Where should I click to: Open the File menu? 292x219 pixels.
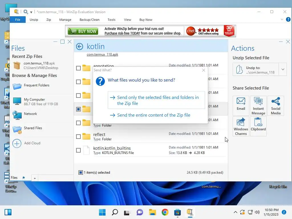pyautogui.click(x=18, y=20)
